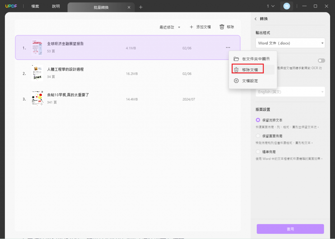Open the 檔案 menu
This screenshot has width=335, height=239.
coord(35,6)
